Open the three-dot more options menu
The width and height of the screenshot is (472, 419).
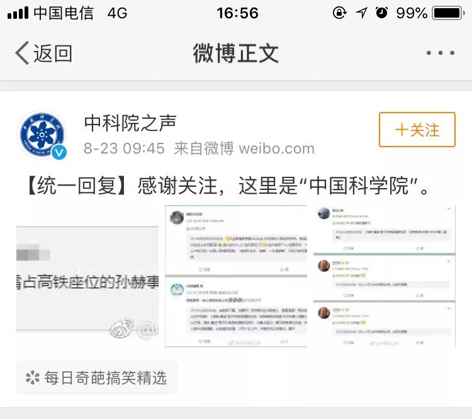point(441,53)
